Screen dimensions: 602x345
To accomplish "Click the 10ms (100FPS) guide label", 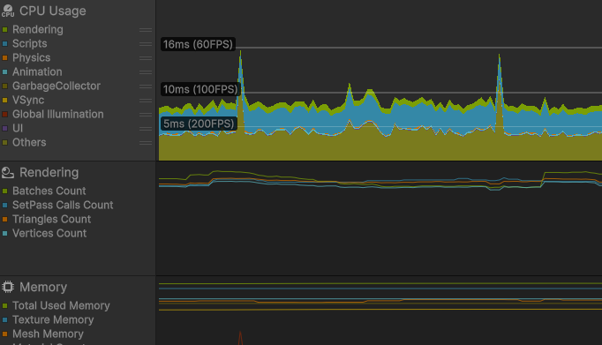I will coord(200,89).
